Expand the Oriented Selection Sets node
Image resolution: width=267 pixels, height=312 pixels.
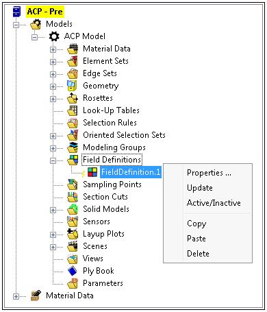point(53,136)
